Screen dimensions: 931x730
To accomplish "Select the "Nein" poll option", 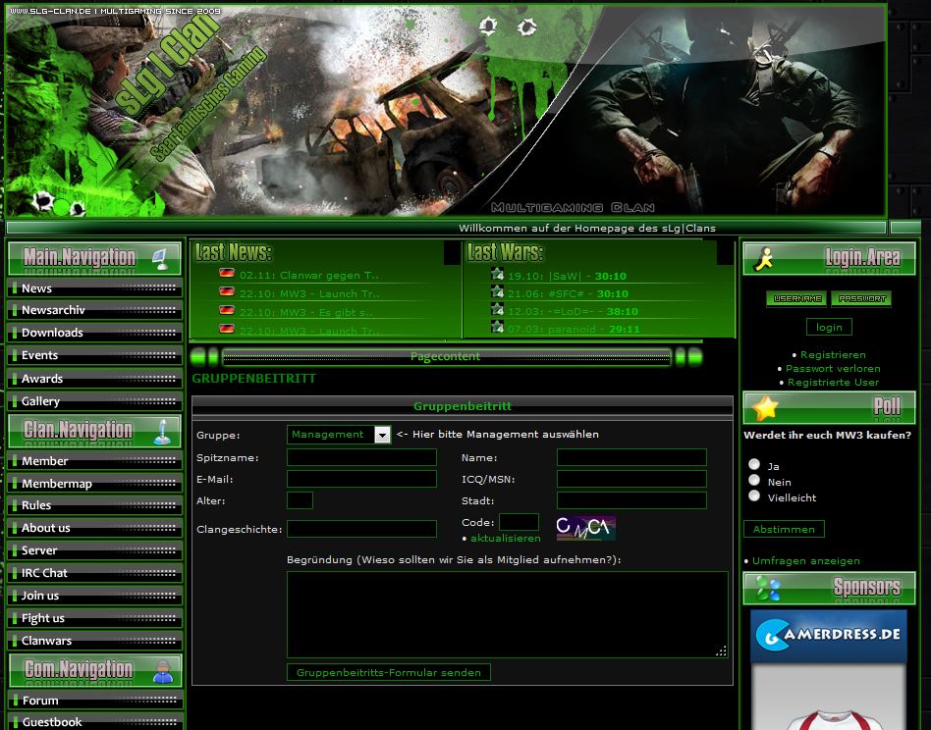I will coord(754,480).
